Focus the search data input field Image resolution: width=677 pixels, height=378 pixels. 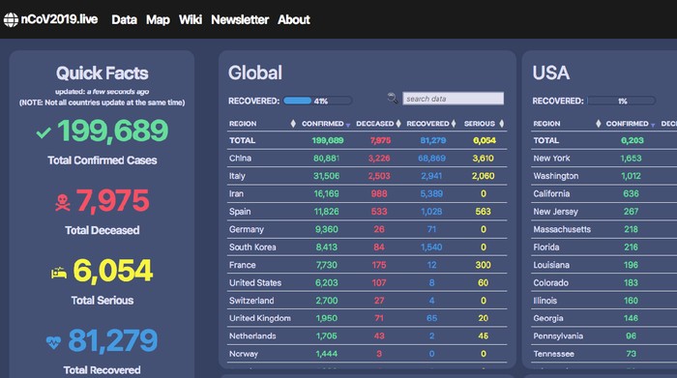pyautogui.click(x=453, y=99)
